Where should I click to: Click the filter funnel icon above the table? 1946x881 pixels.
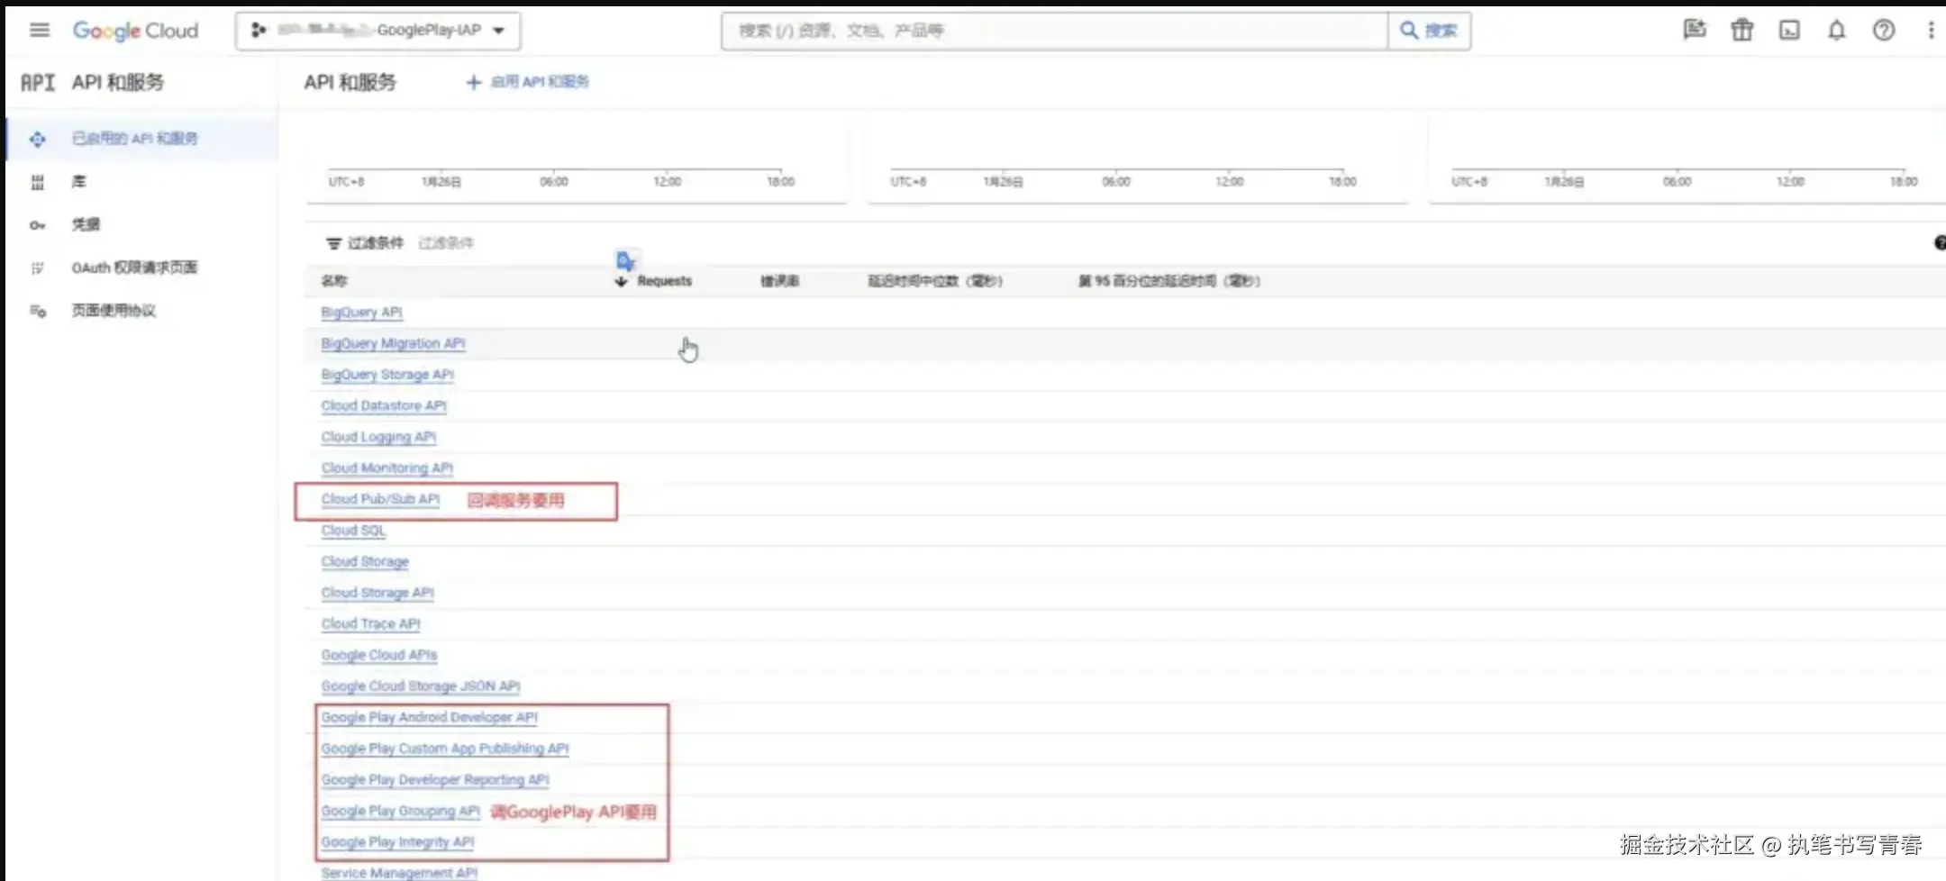[333, 243]
